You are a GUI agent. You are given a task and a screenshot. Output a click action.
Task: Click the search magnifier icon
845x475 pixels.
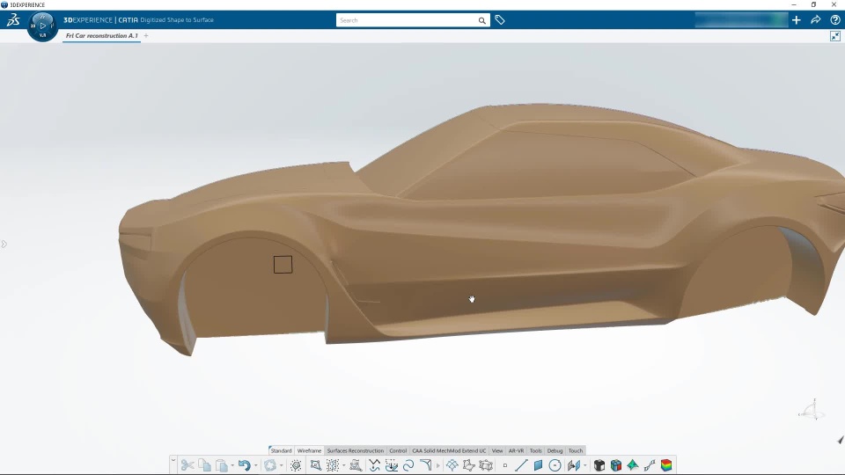481,20
